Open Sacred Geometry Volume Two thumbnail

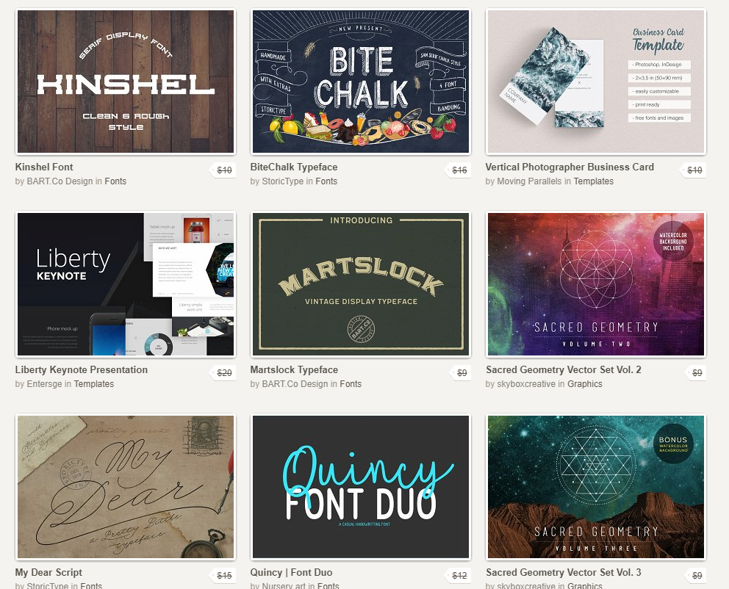pyautogui.click(x=596, y=284)
